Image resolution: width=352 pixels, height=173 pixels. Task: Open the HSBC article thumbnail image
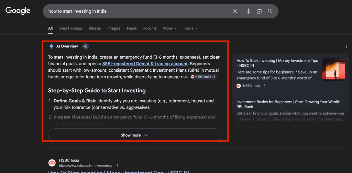pos(333,70)
